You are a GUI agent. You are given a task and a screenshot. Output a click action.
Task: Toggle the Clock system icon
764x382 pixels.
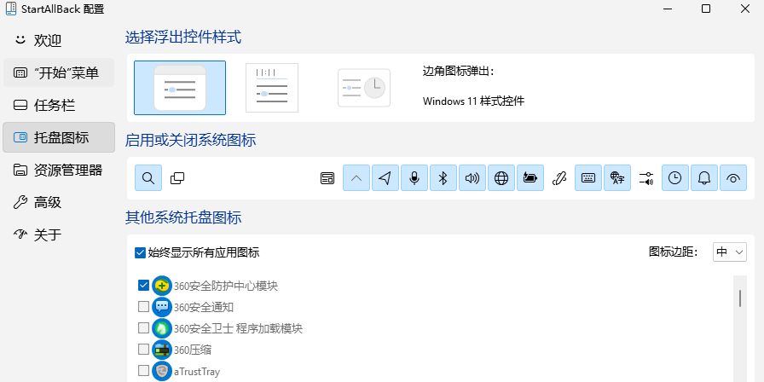coord(674,178)
